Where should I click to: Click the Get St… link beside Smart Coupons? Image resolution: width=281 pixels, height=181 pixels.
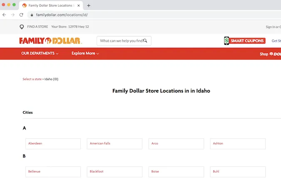pyautogui.click(x=276, y=41)
